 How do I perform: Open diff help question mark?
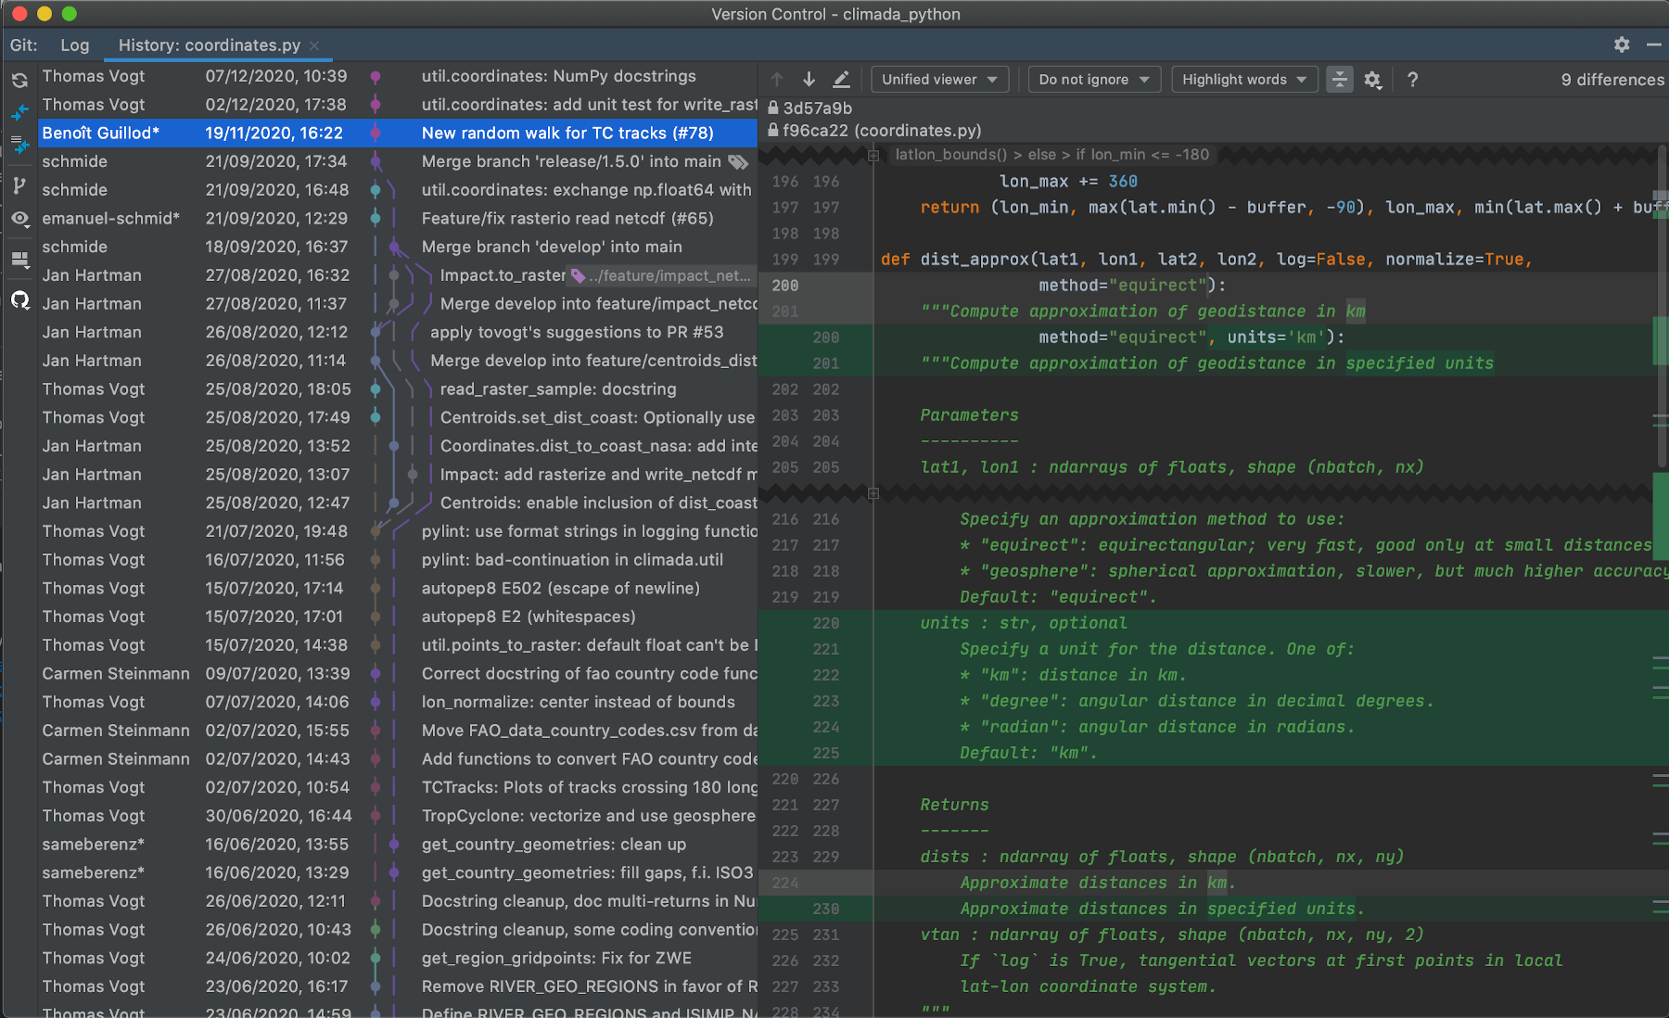(x=1412, y=80)
